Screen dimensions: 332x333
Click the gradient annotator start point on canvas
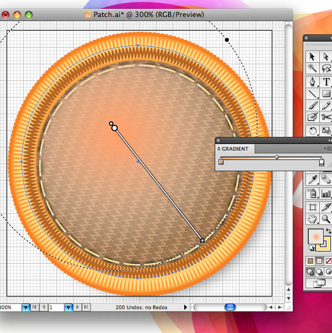115,128
